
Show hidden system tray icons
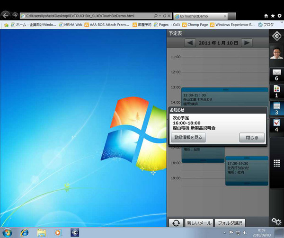pos(224,233)
